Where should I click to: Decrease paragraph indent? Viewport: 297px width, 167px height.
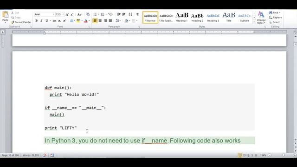point(119,14)
